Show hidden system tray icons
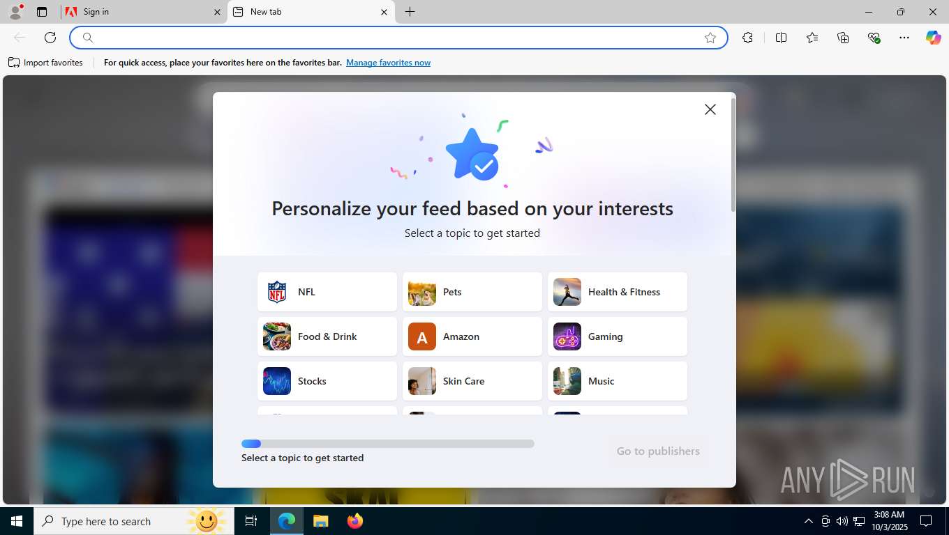Viewport: 949px width, 535px height. 809,521
